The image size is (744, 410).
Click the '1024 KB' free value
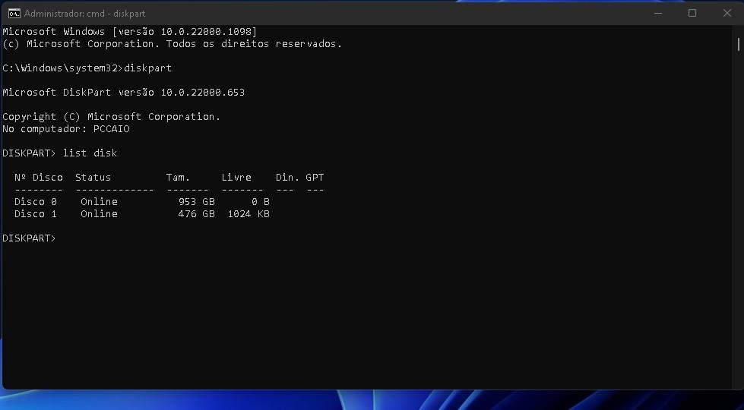pos(249,214)
